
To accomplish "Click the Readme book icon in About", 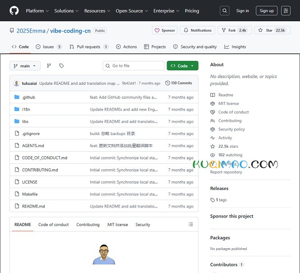I will [213, 95].
